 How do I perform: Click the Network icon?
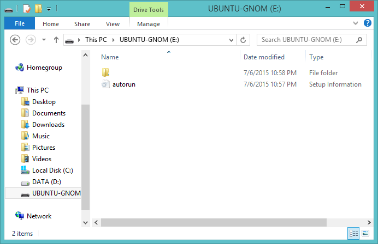[20, 216]
